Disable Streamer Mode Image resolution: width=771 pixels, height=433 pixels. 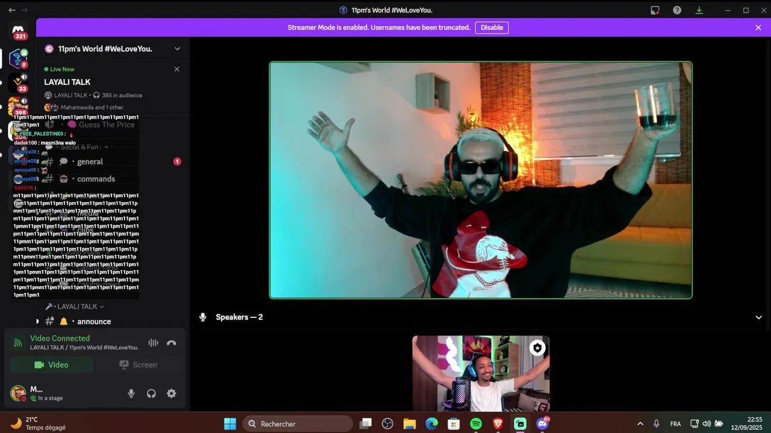click(x=492, y=28)
